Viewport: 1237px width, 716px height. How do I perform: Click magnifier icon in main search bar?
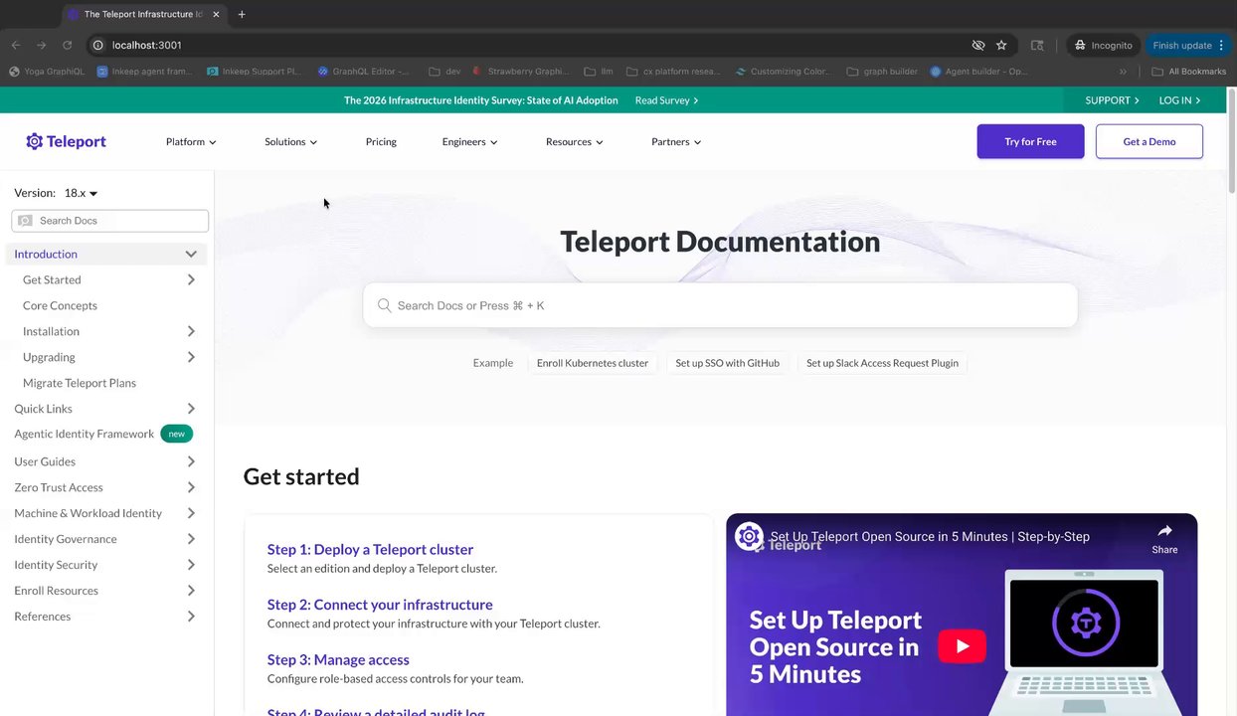point(384,305)
